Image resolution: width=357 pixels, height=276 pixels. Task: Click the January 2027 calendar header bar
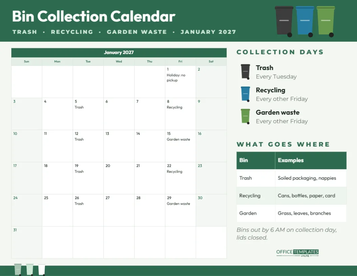pyautogui.click(x=119, y=53)
